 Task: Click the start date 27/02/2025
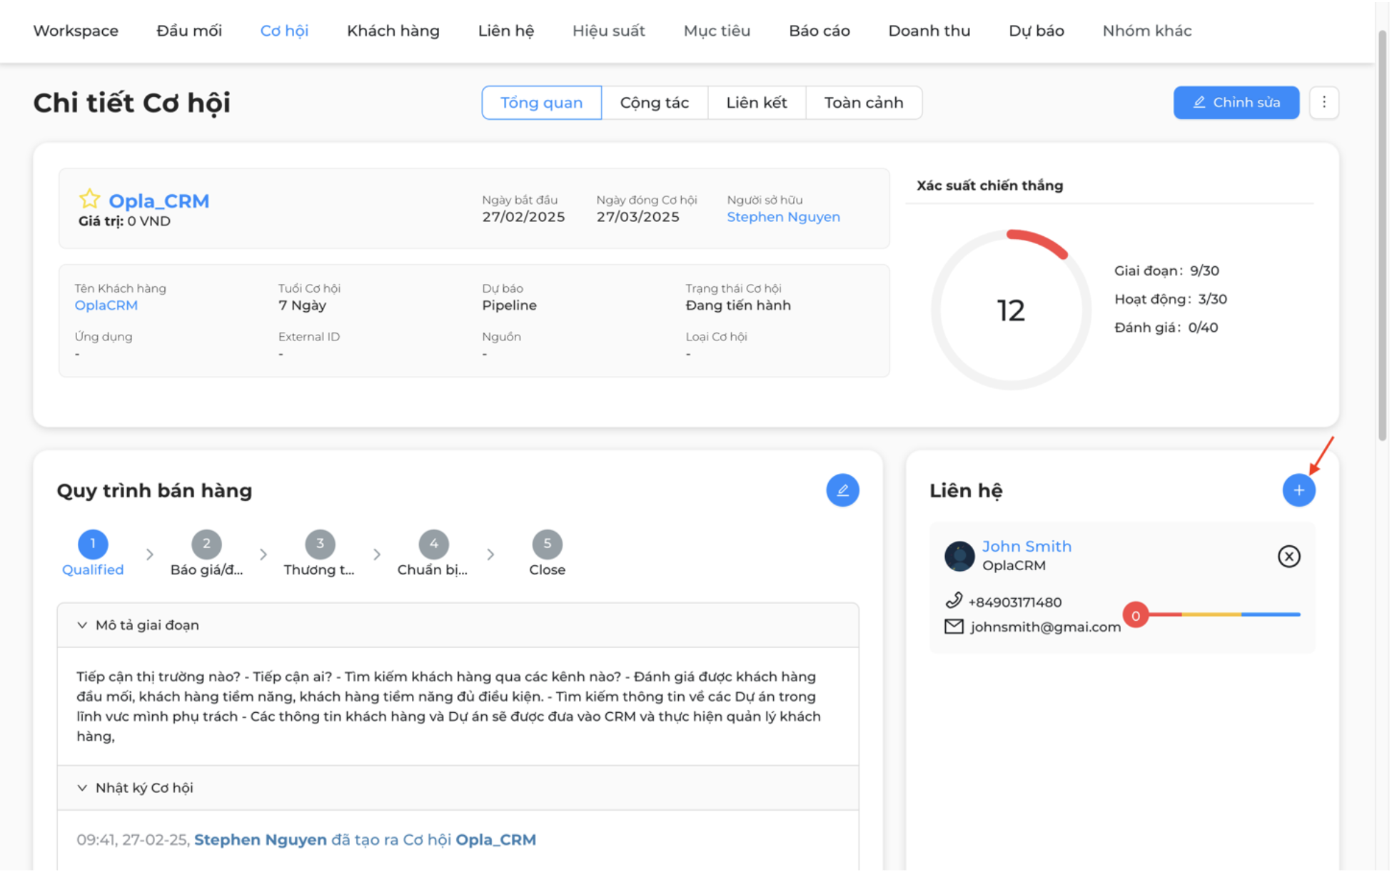tap(523, 217)
